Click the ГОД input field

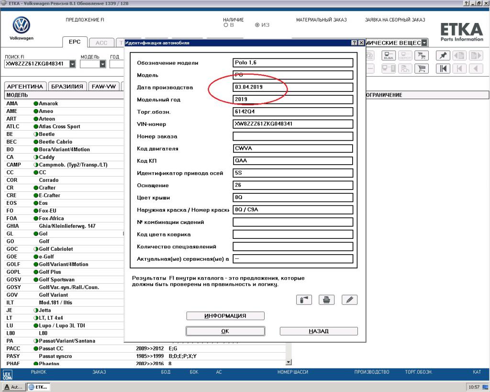click(x=117, y=64)
